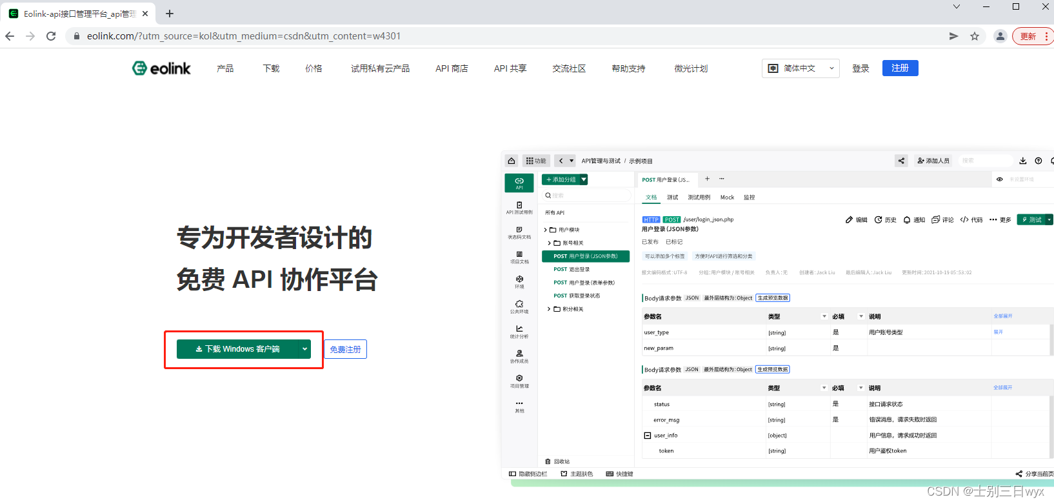
Task: Open the browser profile avatar icon
Action: pos(1000,36)
